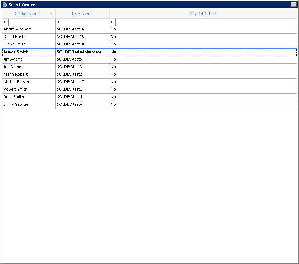Image resolution: width=299 pixels, height=264 pixels.
Task: Sort by User Name column header
Action: [82, 14]
